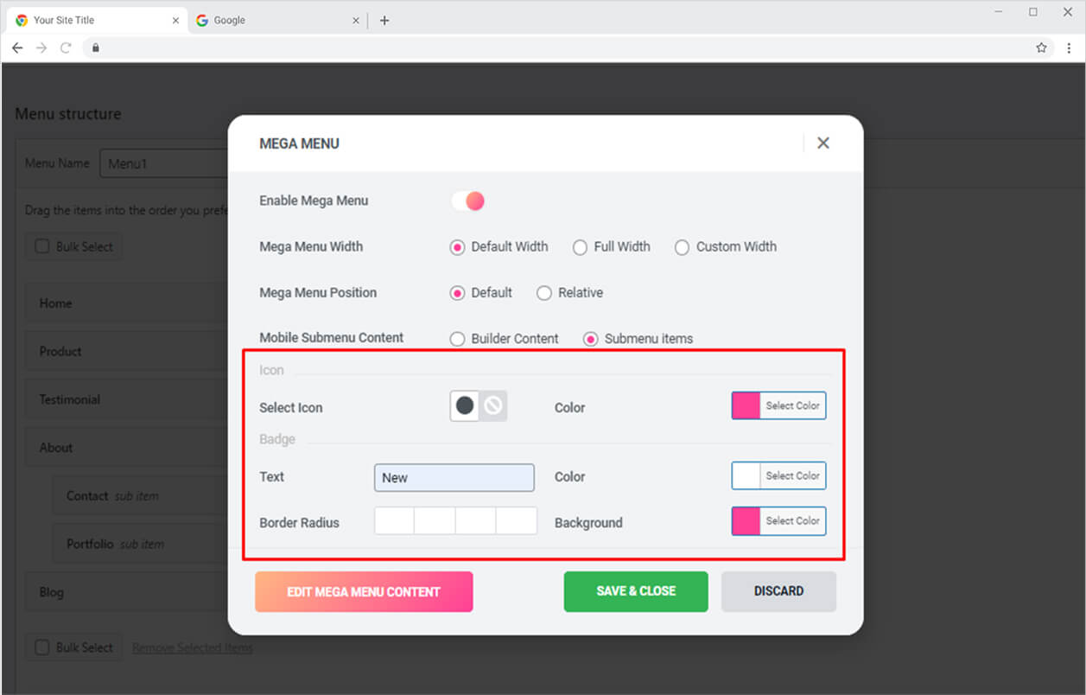Click the browser back arrow
This screenshot has width=1086, height=695.
(x=17, y=48)
